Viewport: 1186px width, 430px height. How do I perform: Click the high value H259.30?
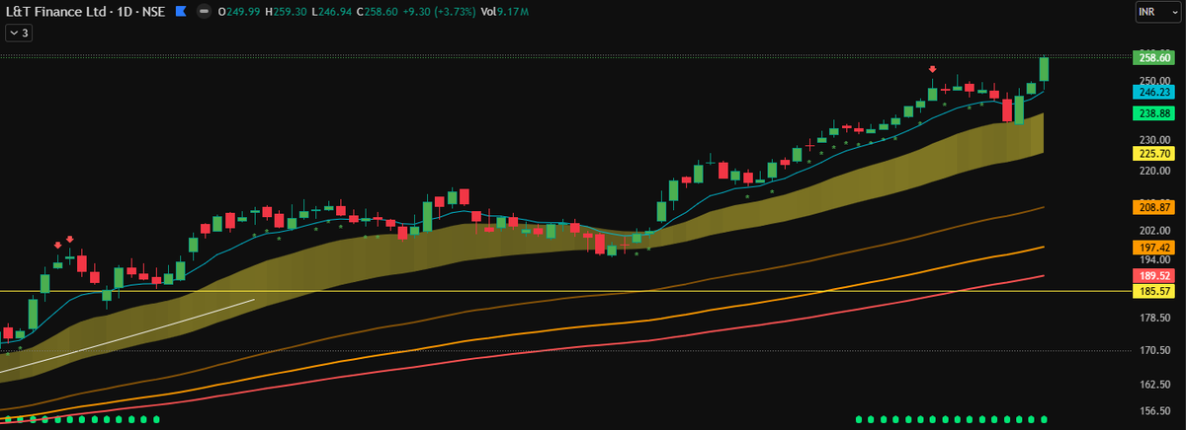click(x=287, y=12)
